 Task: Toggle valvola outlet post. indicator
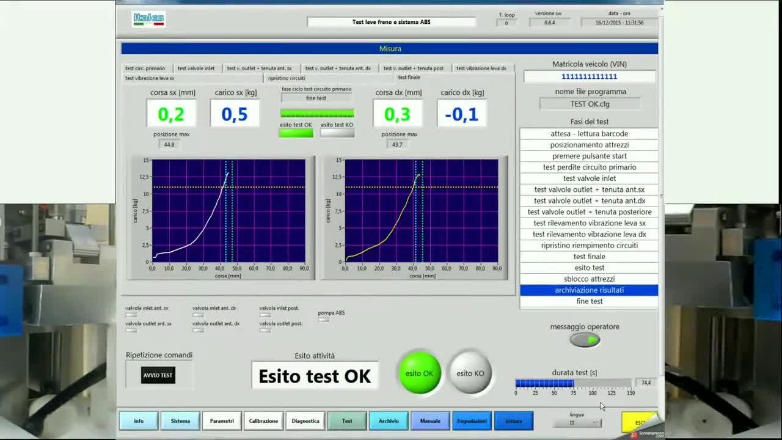pyautogui.click(x=265, y=331)
